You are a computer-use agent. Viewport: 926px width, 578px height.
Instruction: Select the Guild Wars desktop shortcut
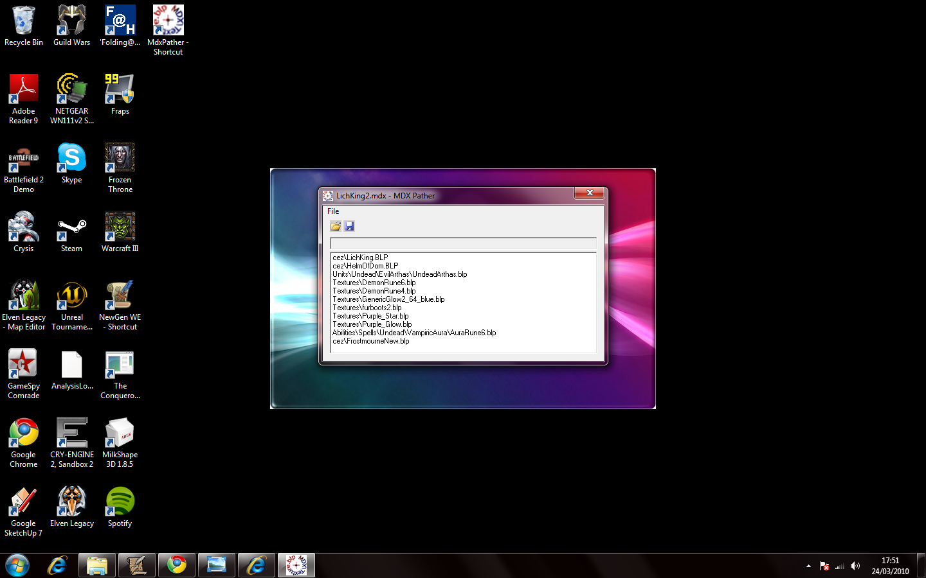pyautogui.click(x=72, y=26)
